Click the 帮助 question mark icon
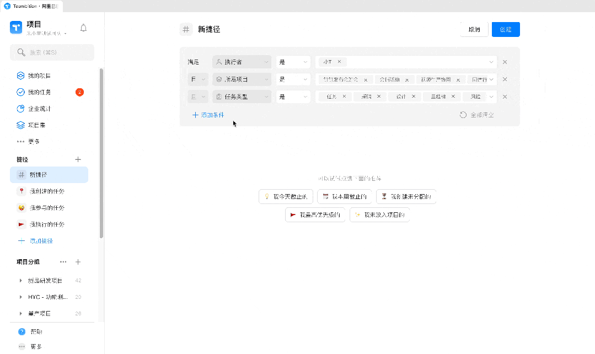The height and width of the screenshot is (354, 595). click(x=22, y=332)
